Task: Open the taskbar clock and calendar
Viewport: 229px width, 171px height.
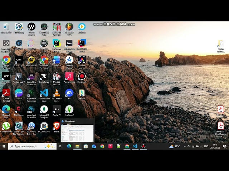Action: [x=215, y=146]
